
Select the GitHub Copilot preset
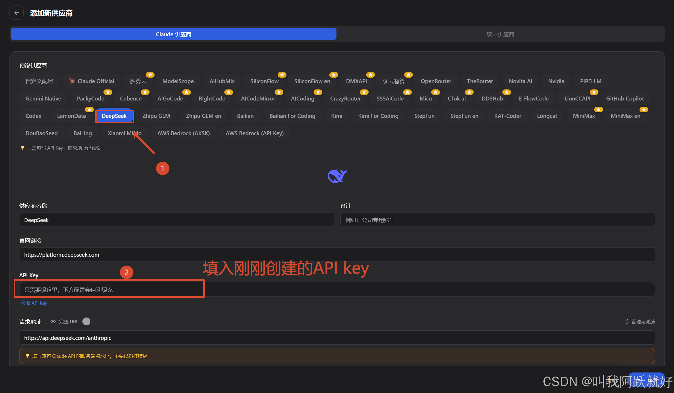[x=625, y=98]
